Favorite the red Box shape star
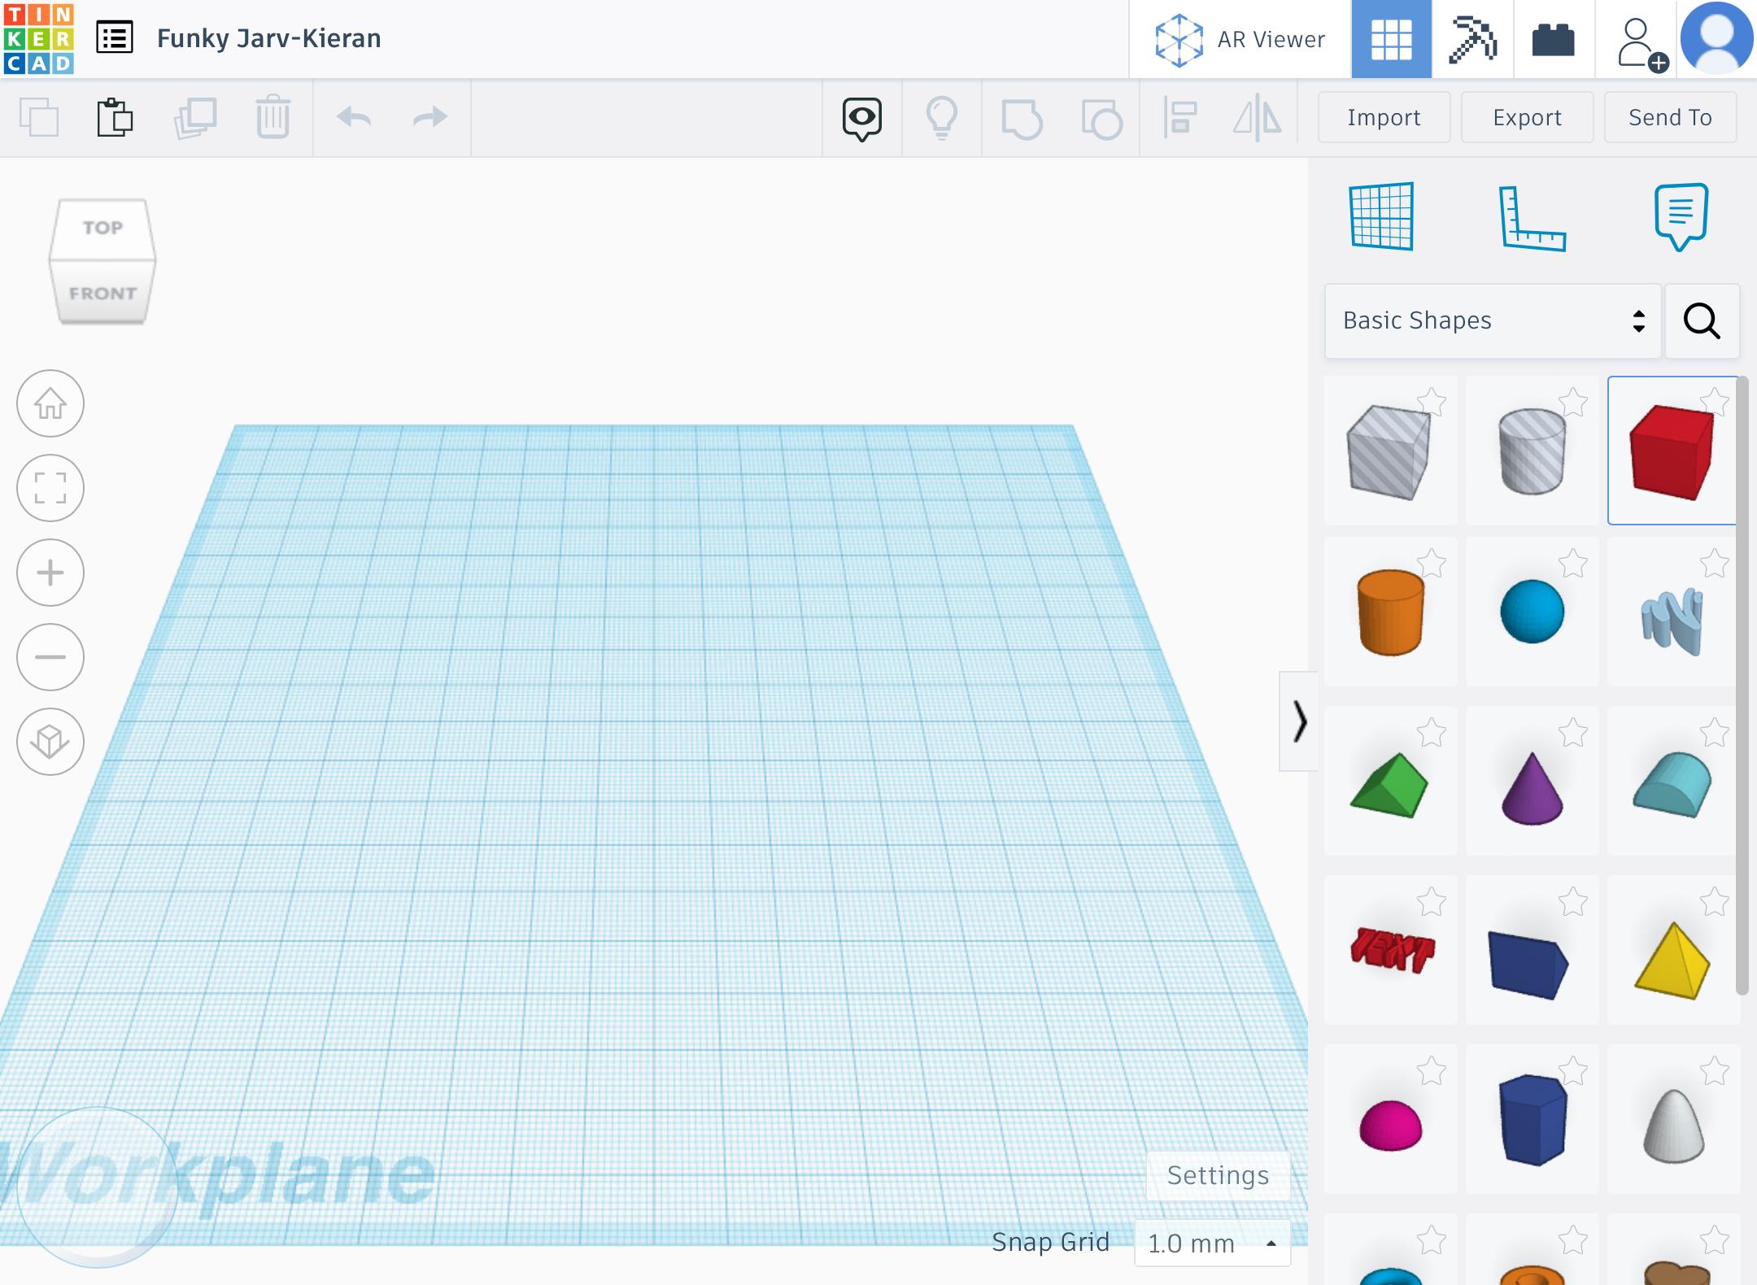The image size is (1757, 1285). pyautogui.click(x=1715, y=402)
